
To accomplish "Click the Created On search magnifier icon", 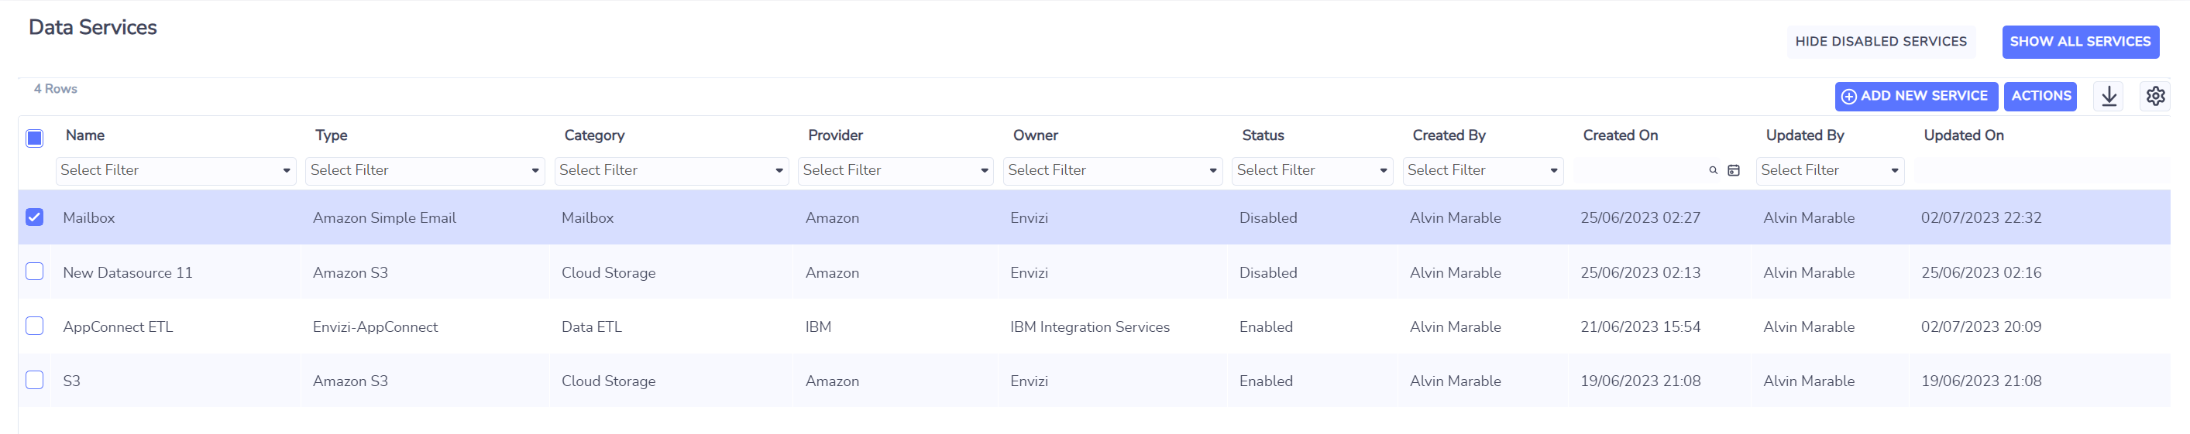I will point(1712,171).
